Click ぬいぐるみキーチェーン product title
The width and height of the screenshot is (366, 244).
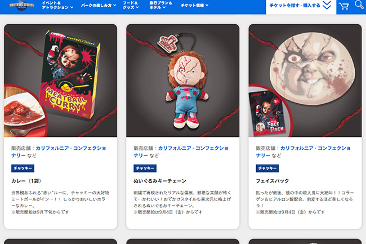pyautogui.click(x=160, y=181)
